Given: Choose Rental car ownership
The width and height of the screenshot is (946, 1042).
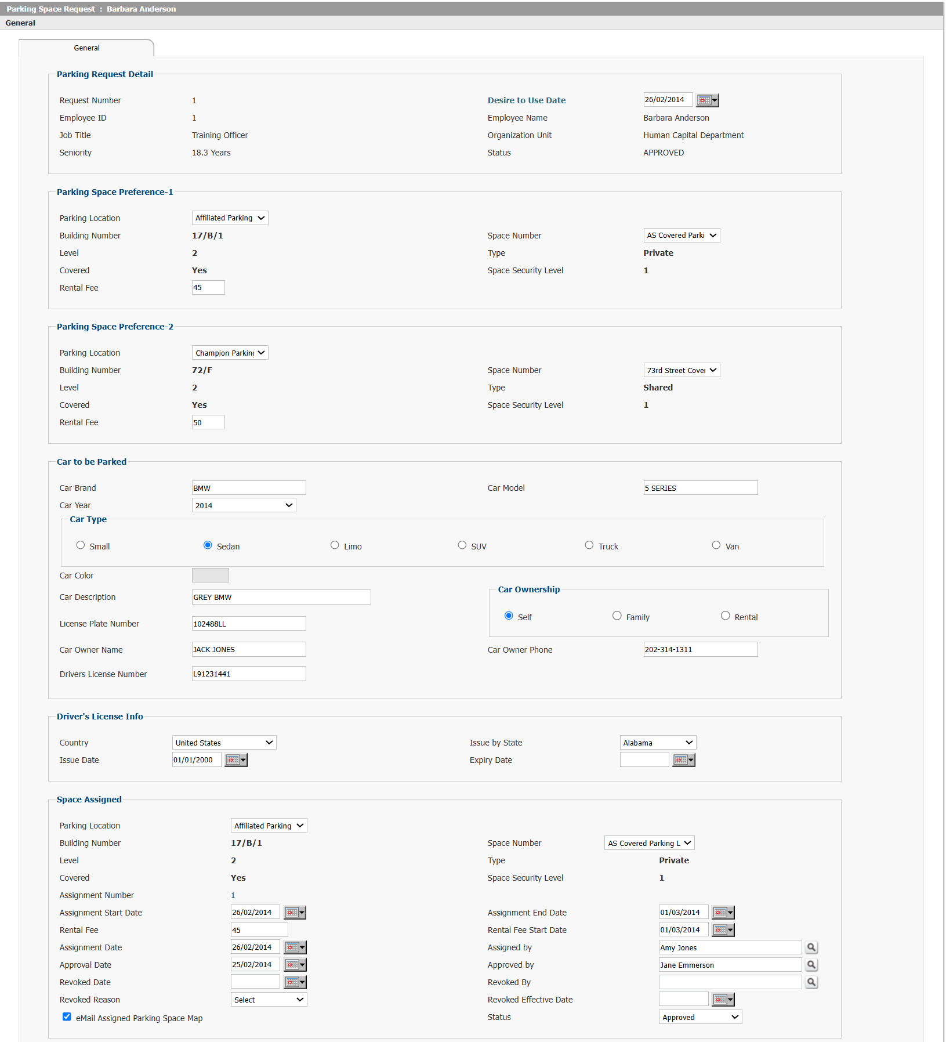Looking at the screenshot, I should pyautogui.click(x=726, y=616).
